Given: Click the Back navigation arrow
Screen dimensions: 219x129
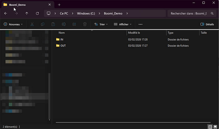Looking at the screenshot, I should pos(6,13).
